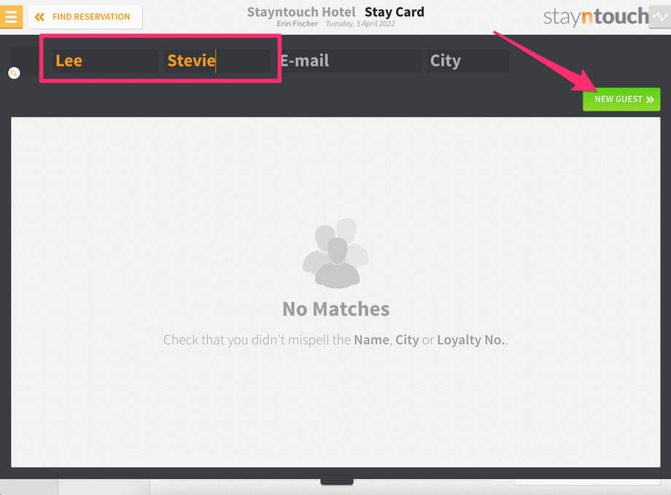Expand the bottom drawer pull handle
The height and width of the screenshot is (495, 671).
337,481
